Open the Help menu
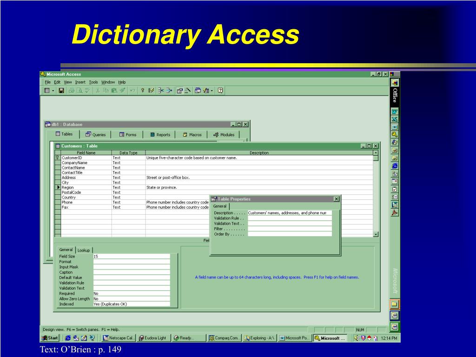Screen dimensions: 476x357 pos(122,82)
